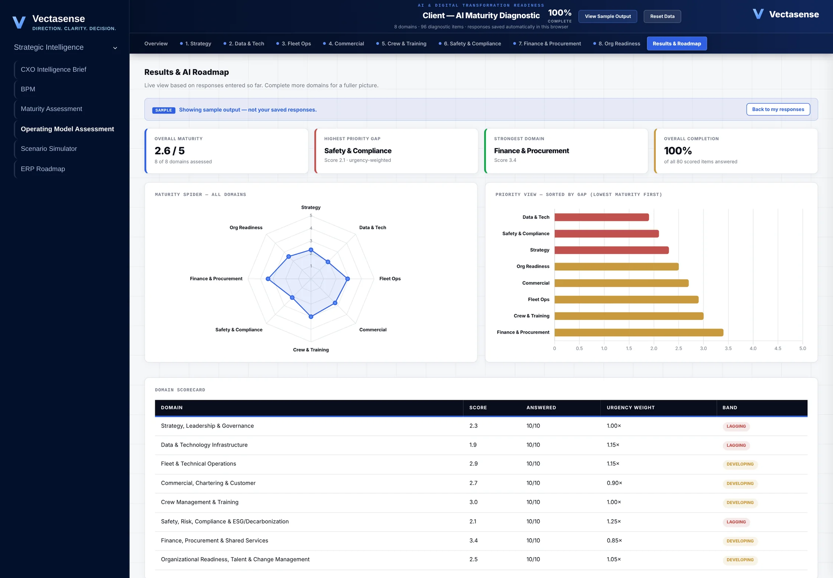Image resolution: width=833 pixels, height=578 pixels.
Task: Click 'Fleet & Technical Operations' row
Action: (x=481, y=464)
